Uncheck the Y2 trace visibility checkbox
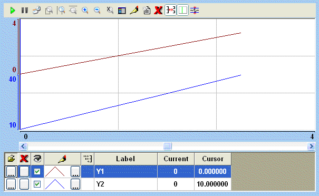This screenshot has width=319, height=196. pos(37,184)
